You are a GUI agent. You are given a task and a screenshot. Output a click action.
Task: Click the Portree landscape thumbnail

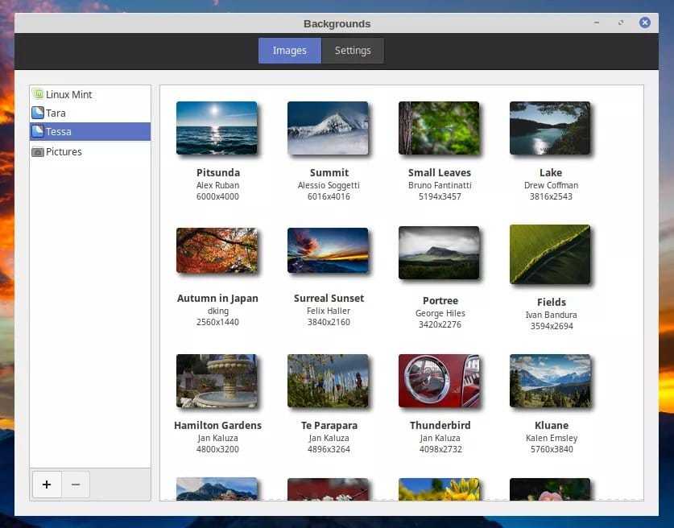pos(439,252)
